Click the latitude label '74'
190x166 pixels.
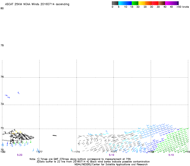(x=2, y=104)
